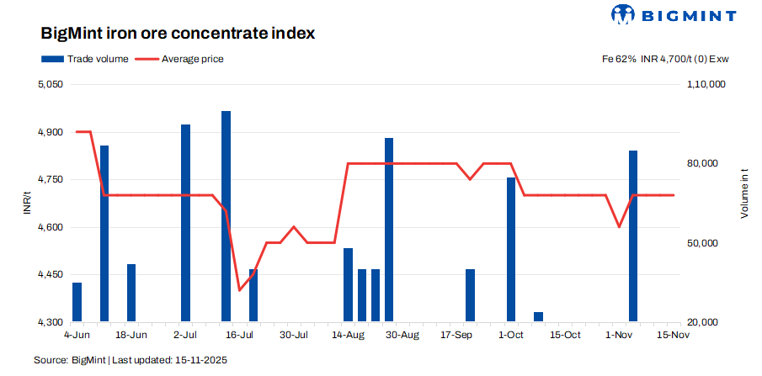762x376 pixels.
Task: Select the chart title 'BigMint iron ore concentrate index'
Action: click(178, 34)
